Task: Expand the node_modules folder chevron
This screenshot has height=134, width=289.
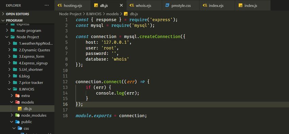Action: (12, 115)
